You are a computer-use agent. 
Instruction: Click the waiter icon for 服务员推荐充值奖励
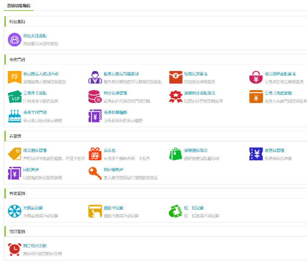(95, 77)
